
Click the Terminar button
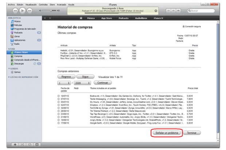(192, 133)
